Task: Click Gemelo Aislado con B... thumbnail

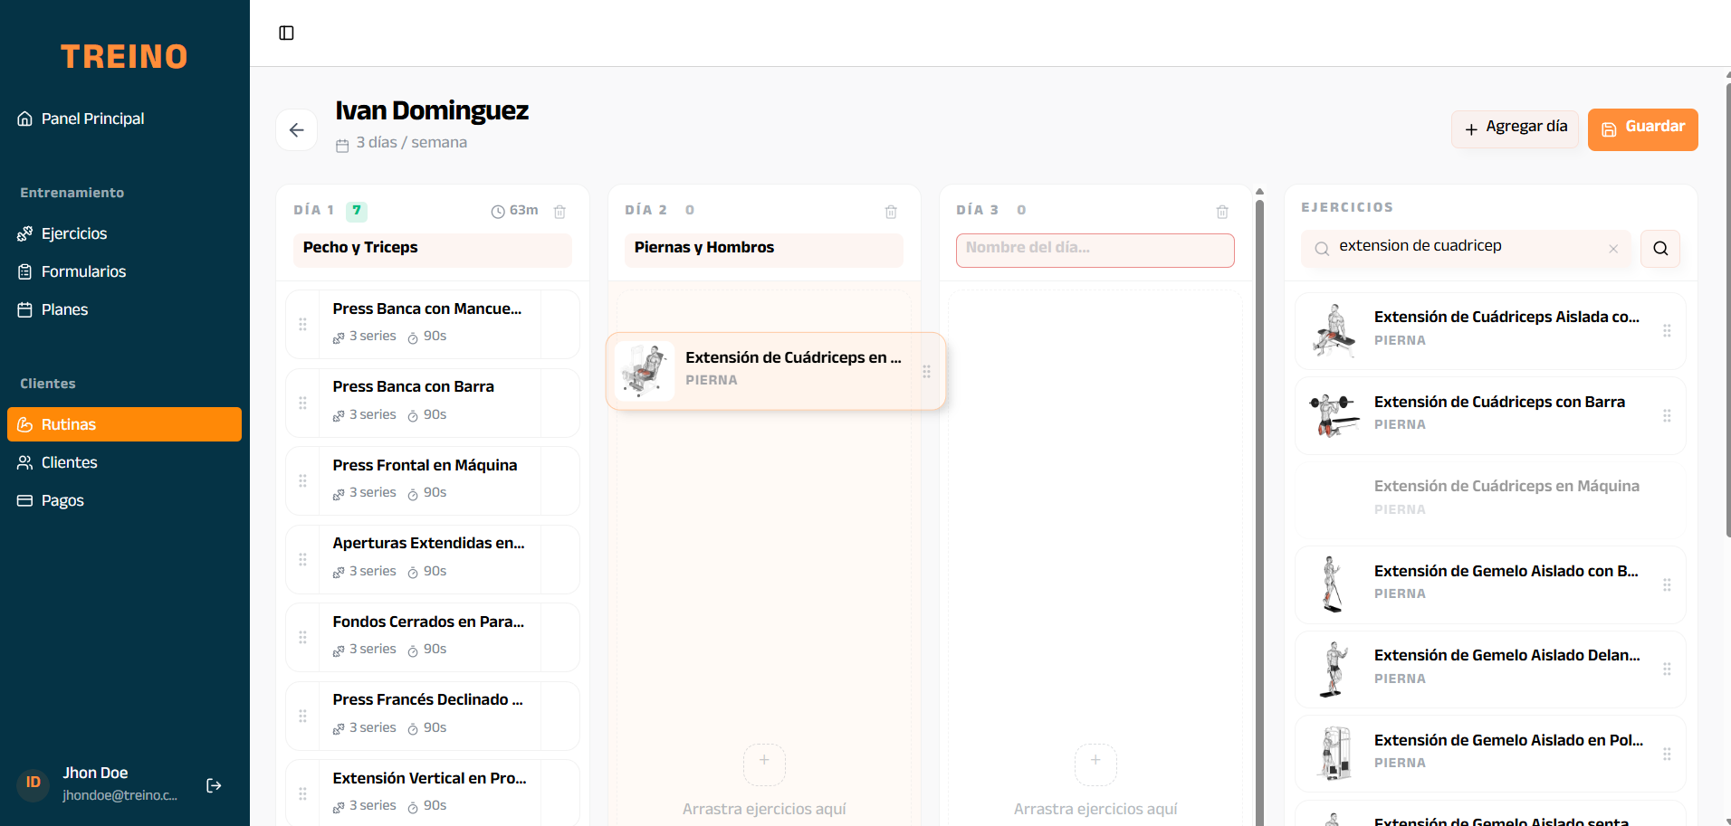Action: click(x=1333, y=584)
